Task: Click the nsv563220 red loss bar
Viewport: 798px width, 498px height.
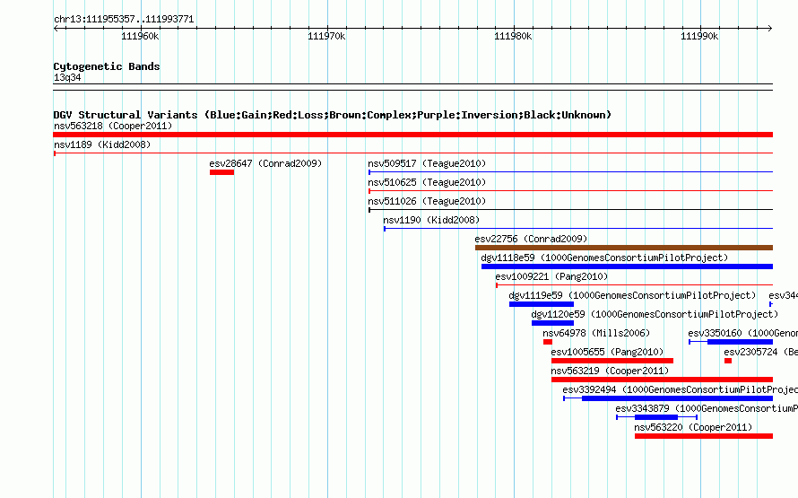Action: point(704,436)
